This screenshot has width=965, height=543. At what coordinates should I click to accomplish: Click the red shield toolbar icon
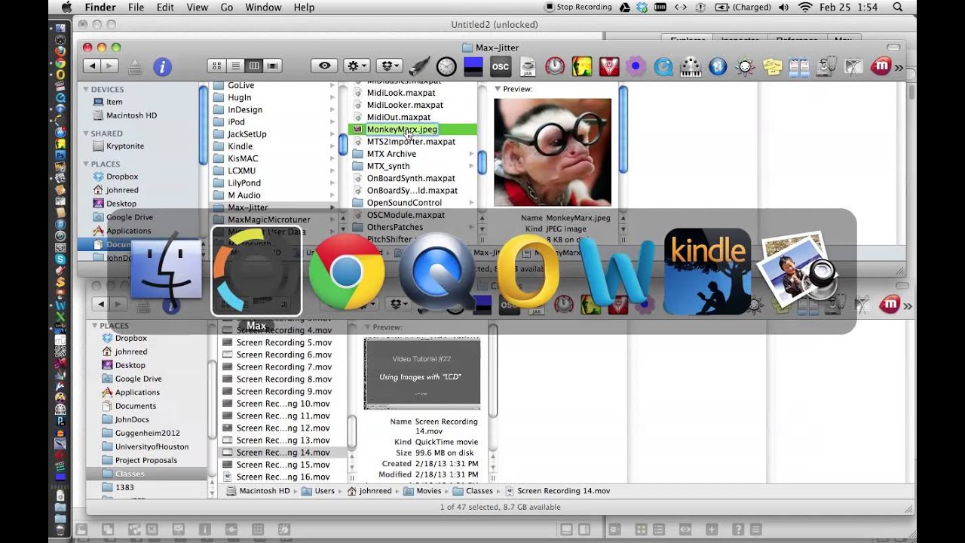(609, 66)
